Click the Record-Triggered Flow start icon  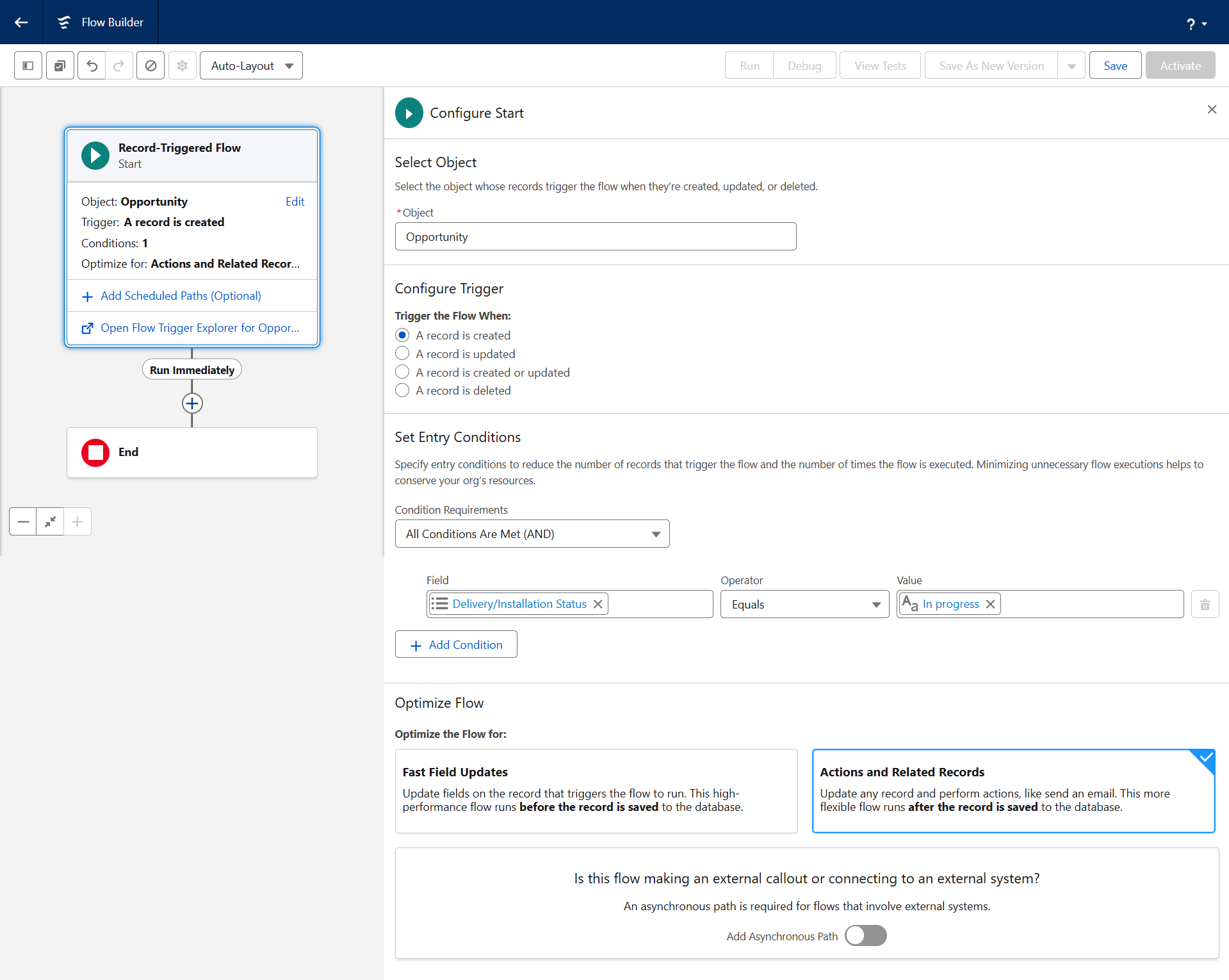[x=95, y=155]
